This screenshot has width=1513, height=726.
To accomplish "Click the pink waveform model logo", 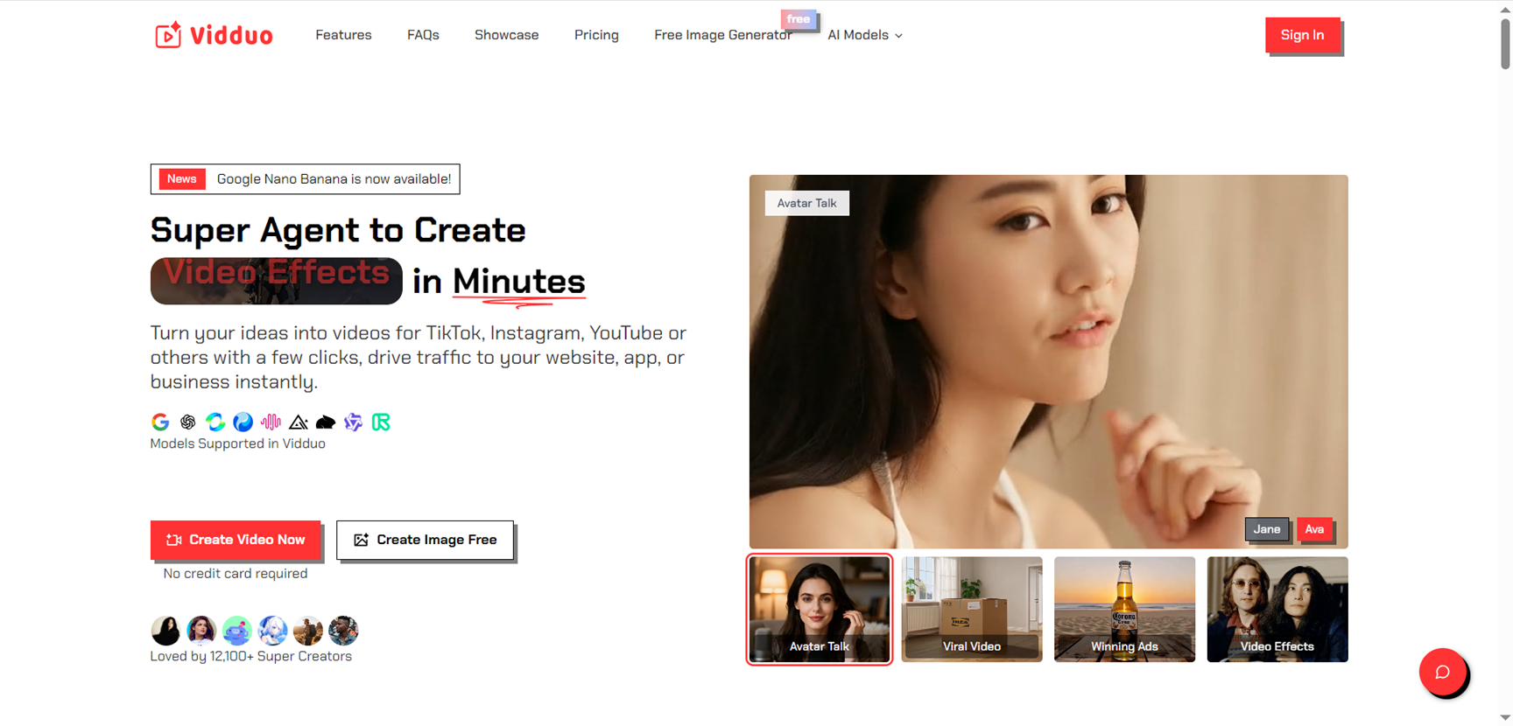I will (271, 422).
